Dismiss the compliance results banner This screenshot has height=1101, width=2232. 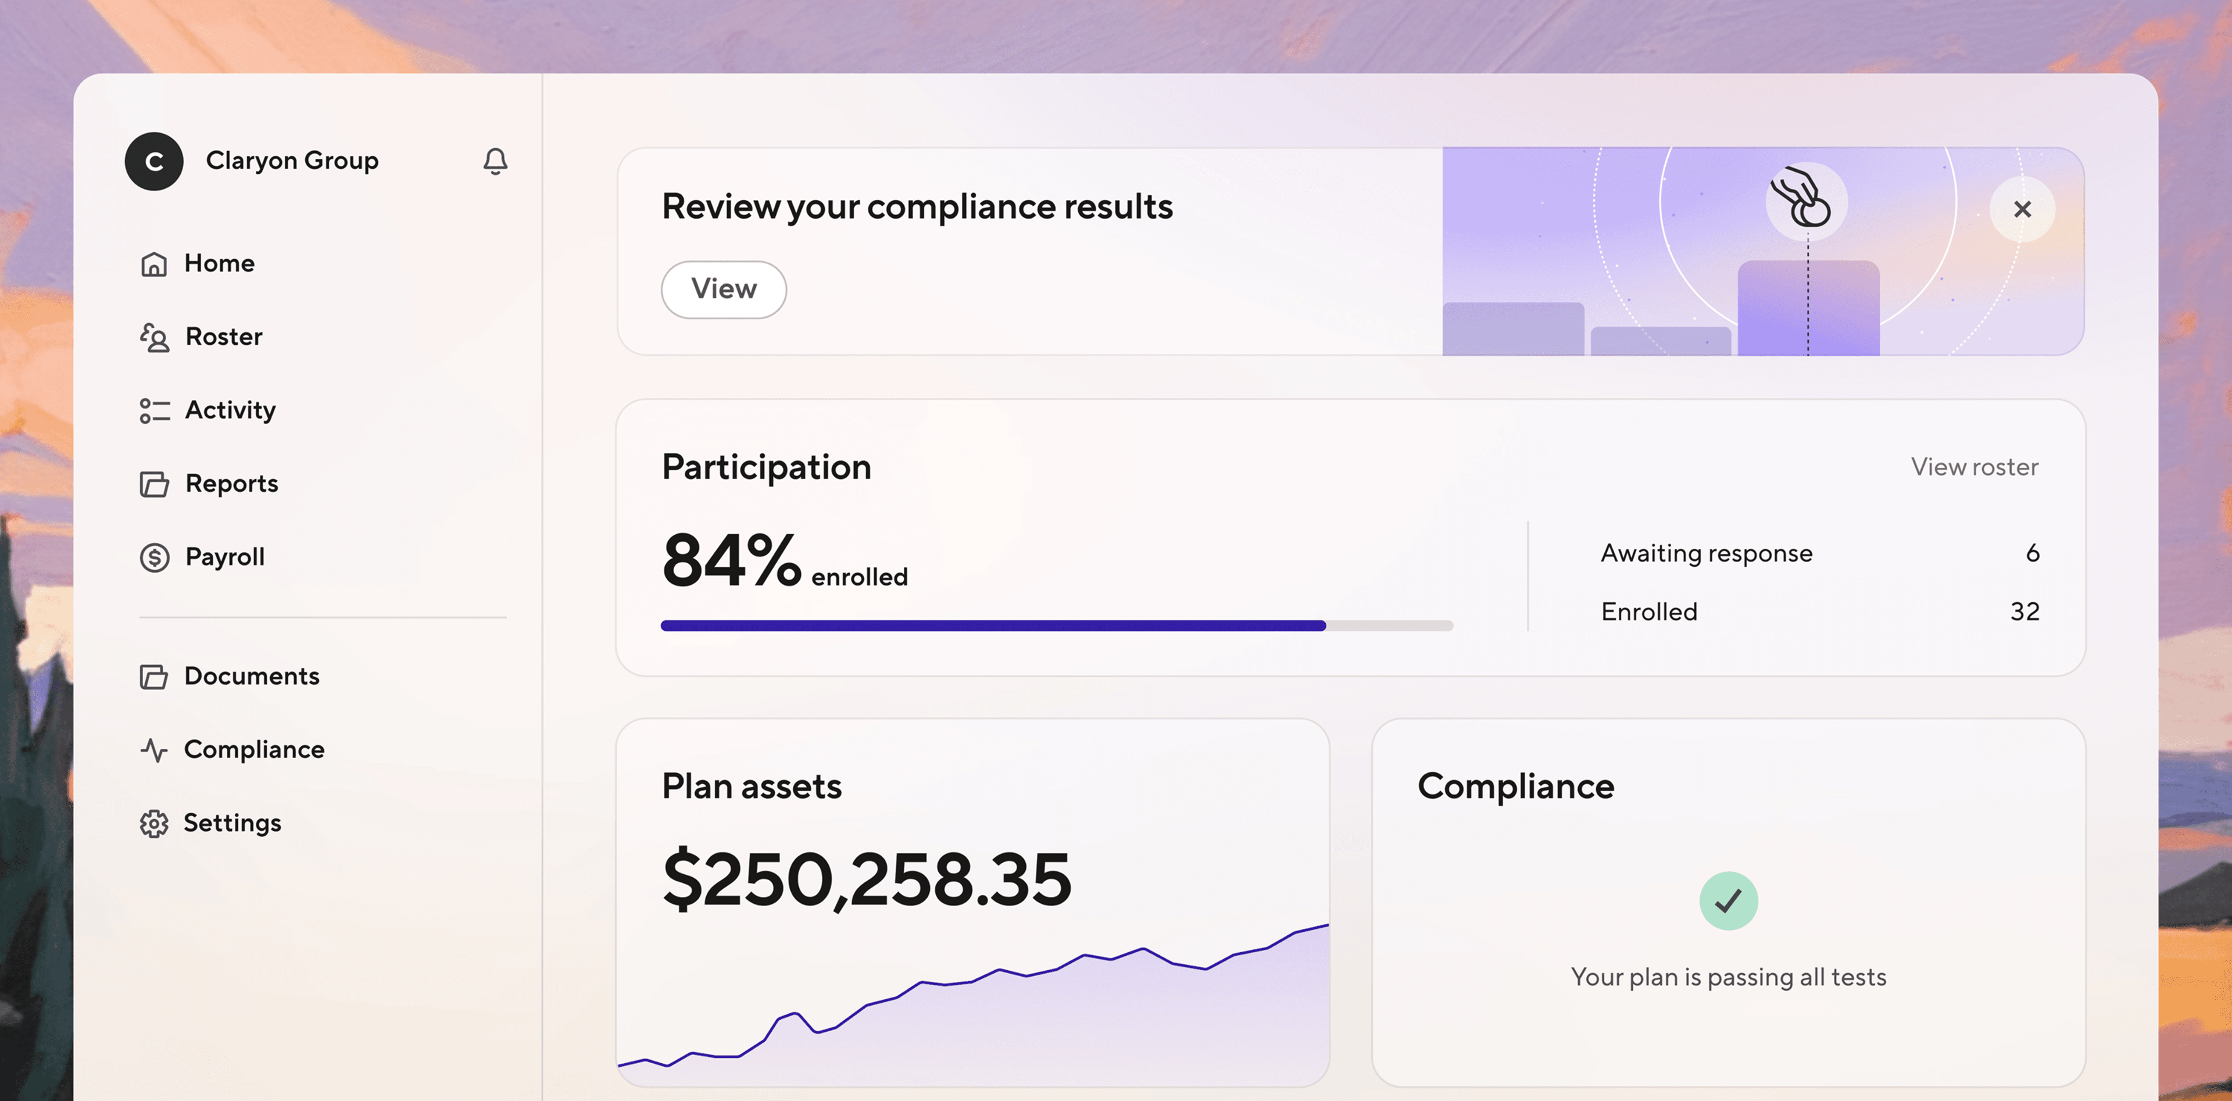(x=2022, y=210)
